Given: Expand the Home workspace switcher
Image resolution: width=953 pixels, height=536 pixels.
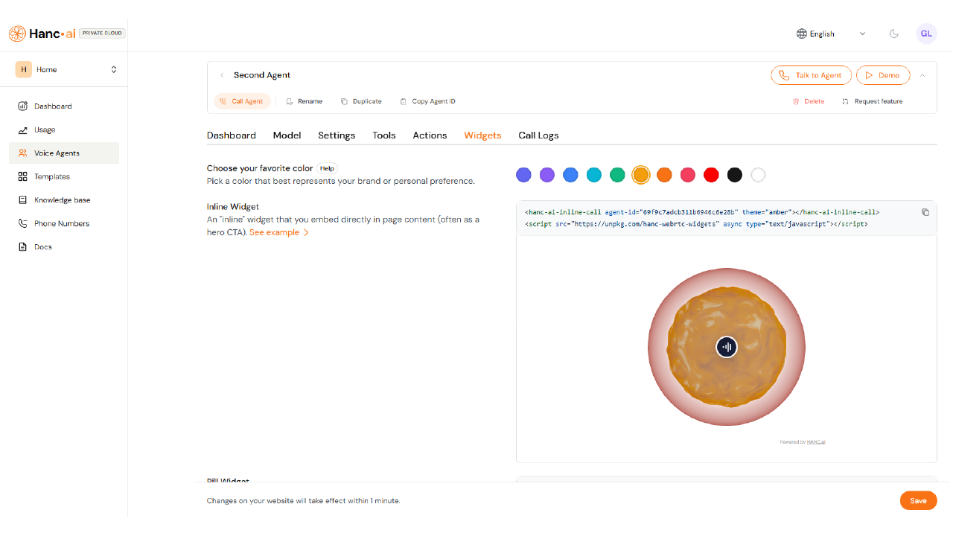Looking at the screenshot, I should point(66,69).
